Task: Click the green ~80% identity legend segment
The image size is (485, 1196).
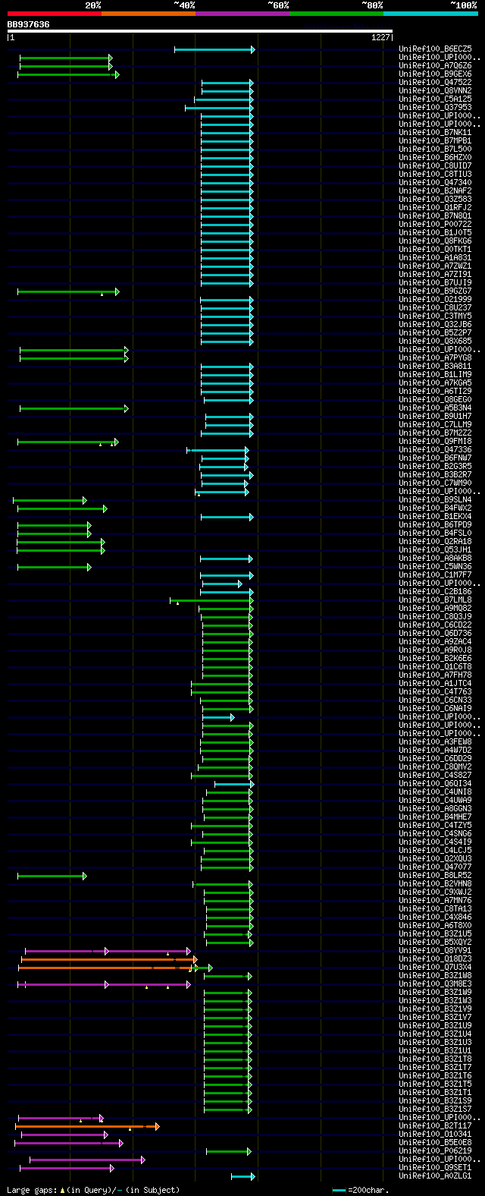Action: [x=336, y=14]
